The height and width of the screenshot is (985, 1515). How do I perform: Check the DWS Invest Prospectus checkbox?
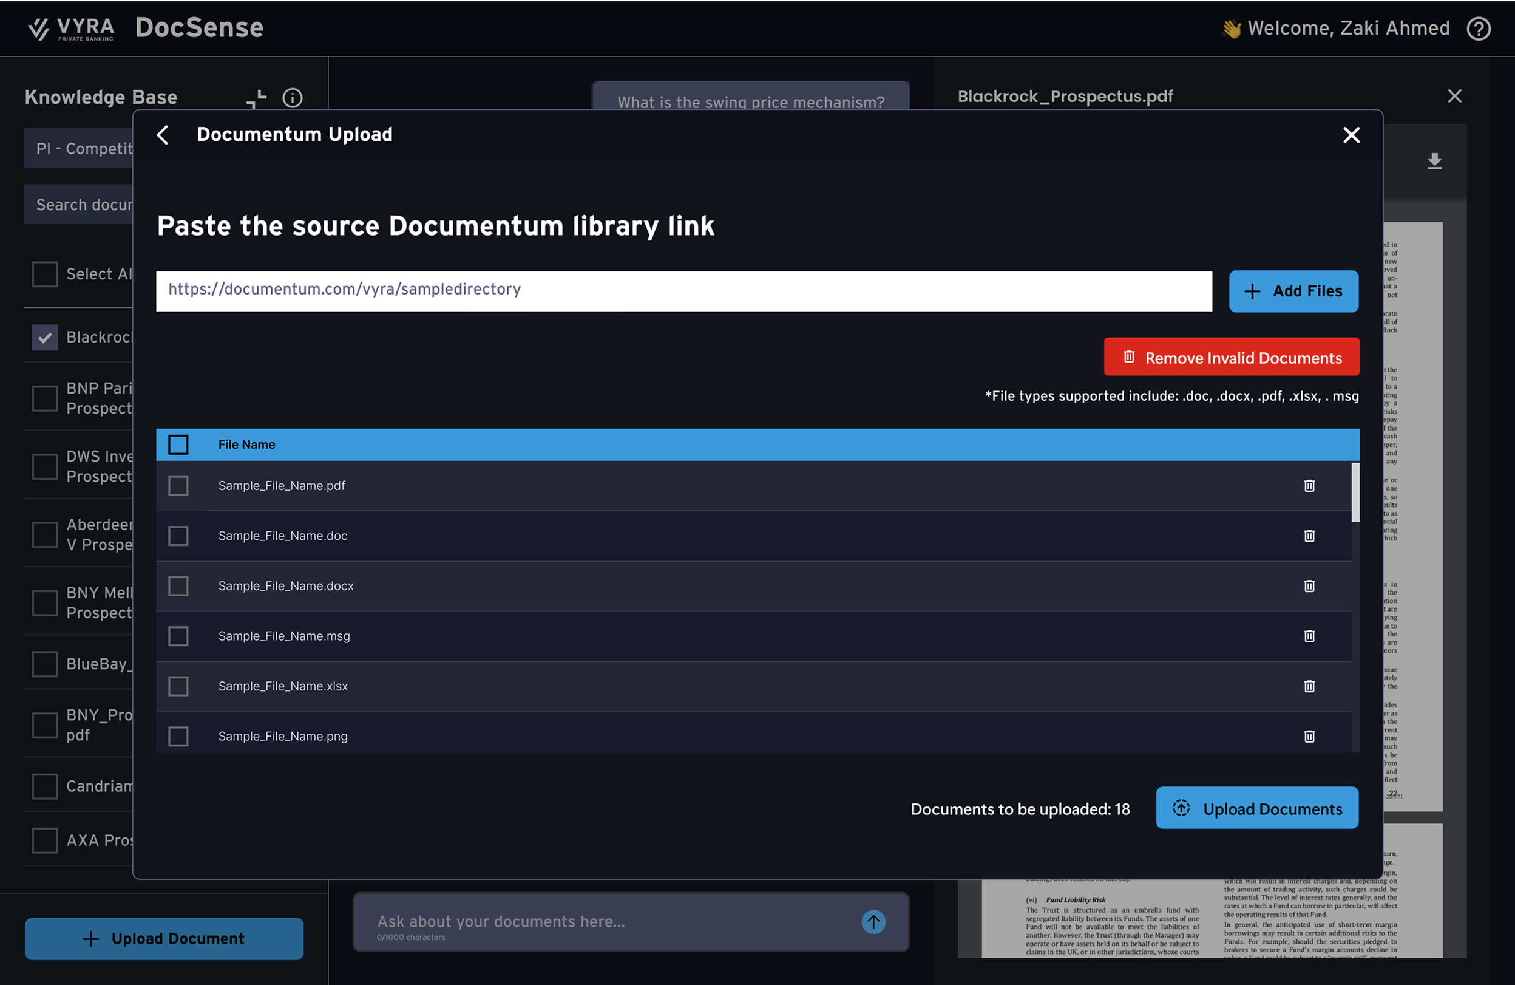click(45, 467)
